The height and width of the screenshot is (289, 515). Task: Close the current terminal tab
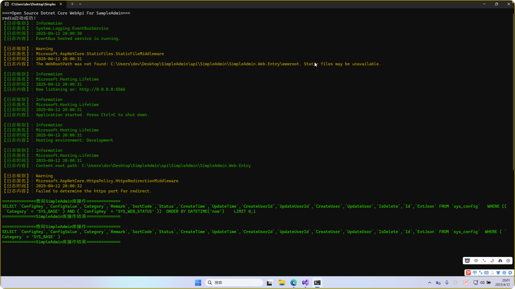61,4
